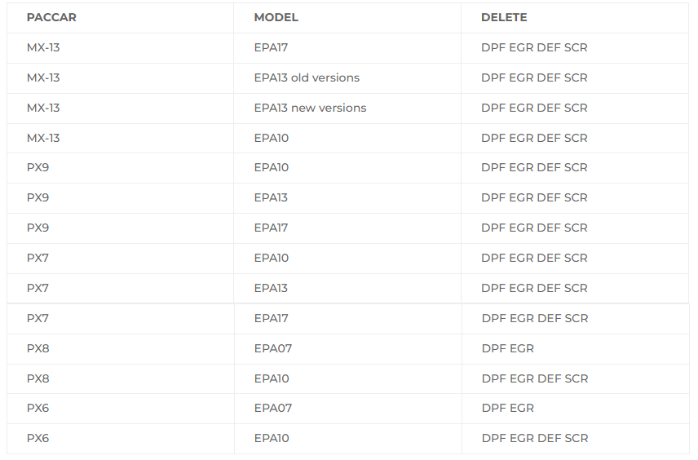Select the EPA07 cell in the PX8 row
Viewport: 698px width, 460px height.
[273, 348]
